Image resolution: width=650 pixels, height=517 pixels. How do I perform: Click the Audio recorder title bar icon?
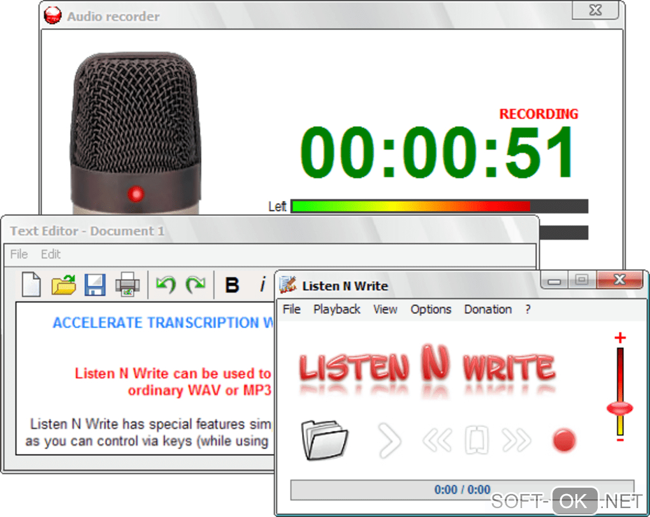(x=53, y=16)
